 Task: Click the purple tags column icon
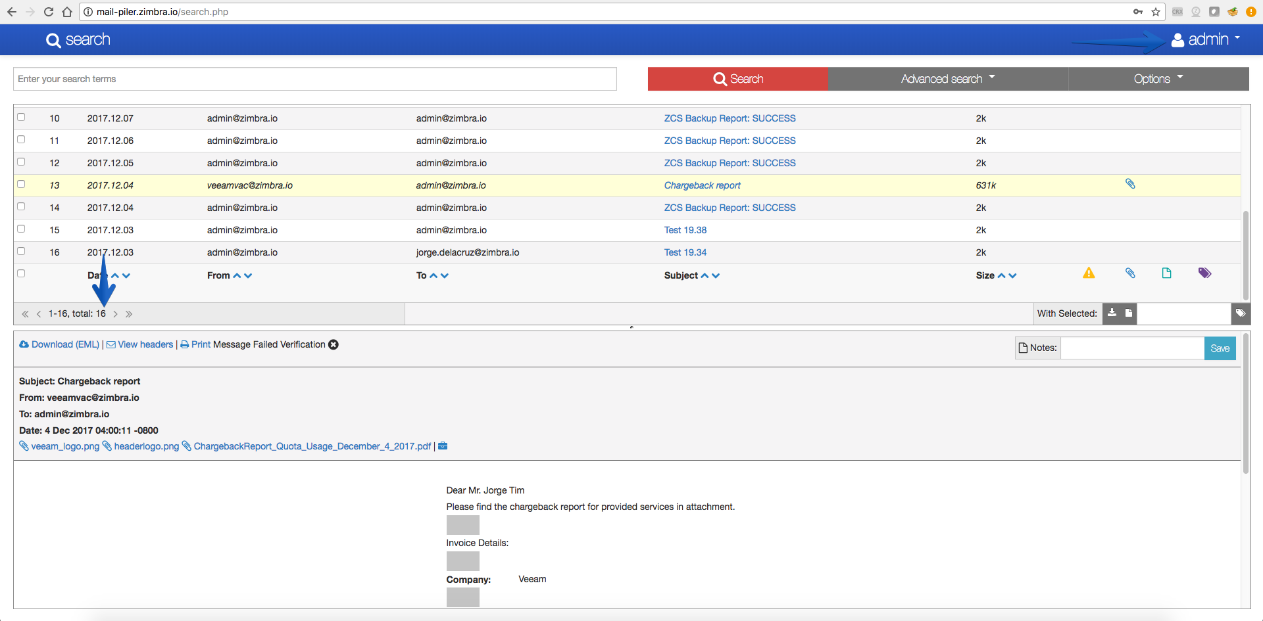click(x=1204, y=273)
